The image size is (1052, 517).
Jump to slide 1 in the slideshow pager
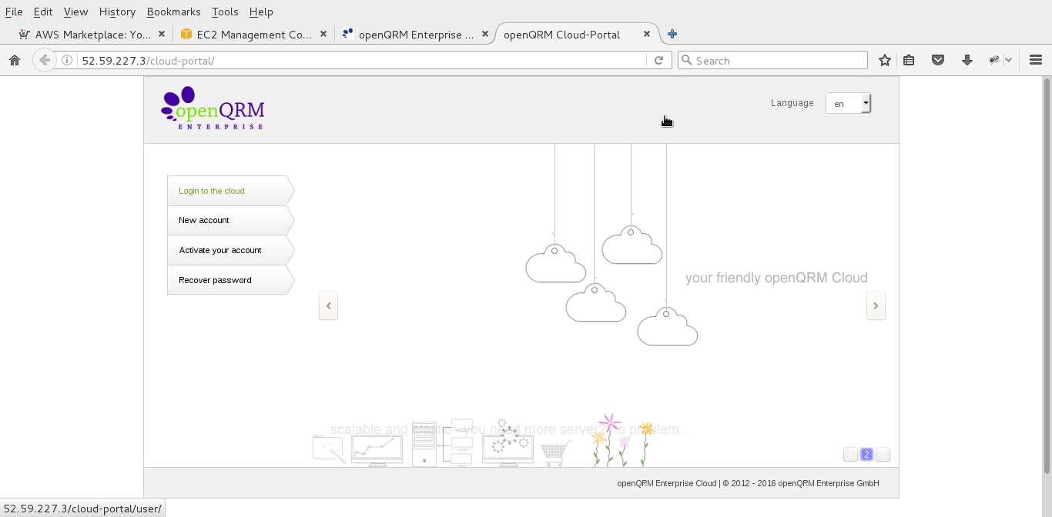tap(850, 455)
